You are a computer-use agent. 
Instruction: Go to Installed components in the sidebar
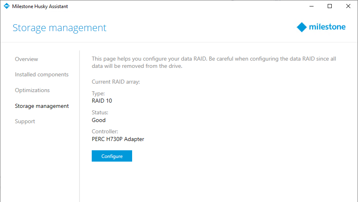(x=42, y=74)
